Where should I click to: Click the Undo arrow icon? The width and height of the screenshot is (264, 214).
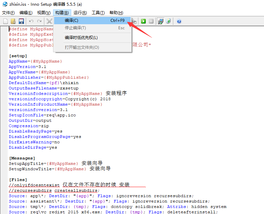[x=31, y=21]
